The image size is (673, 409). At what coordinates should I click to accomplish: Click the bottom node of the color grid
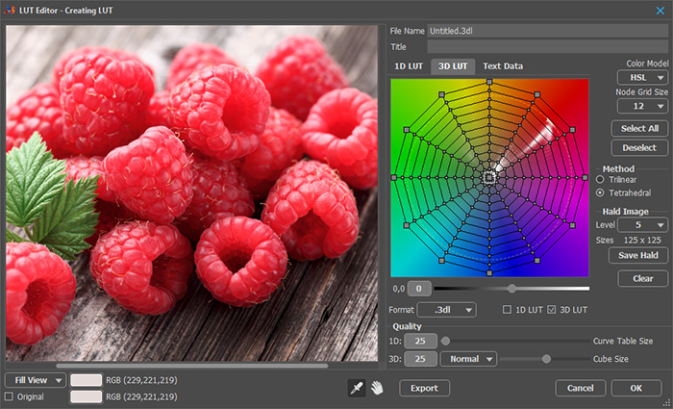click(x=489, y=272)
